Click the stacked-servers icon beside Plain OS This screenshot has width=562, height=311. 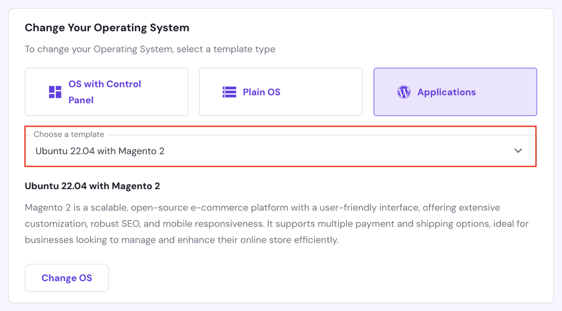click(229, 92)
